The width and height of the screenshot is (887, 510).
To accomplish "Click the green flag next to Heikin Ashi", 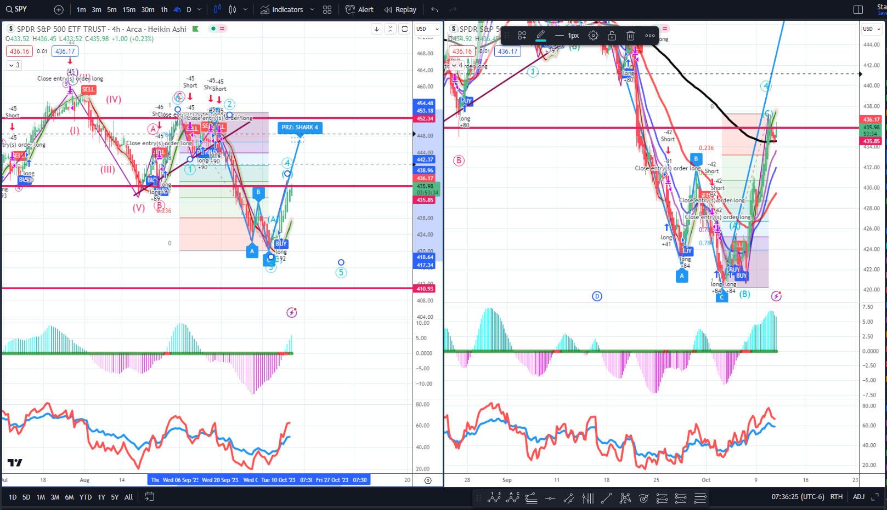I will point(195,29).
